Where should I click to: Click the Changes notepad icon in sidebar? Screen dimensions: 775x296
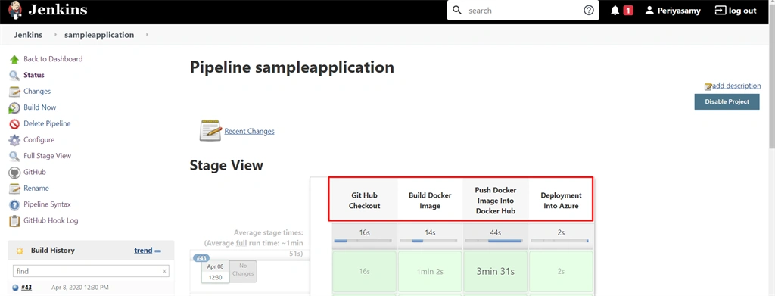coord(14,92)
